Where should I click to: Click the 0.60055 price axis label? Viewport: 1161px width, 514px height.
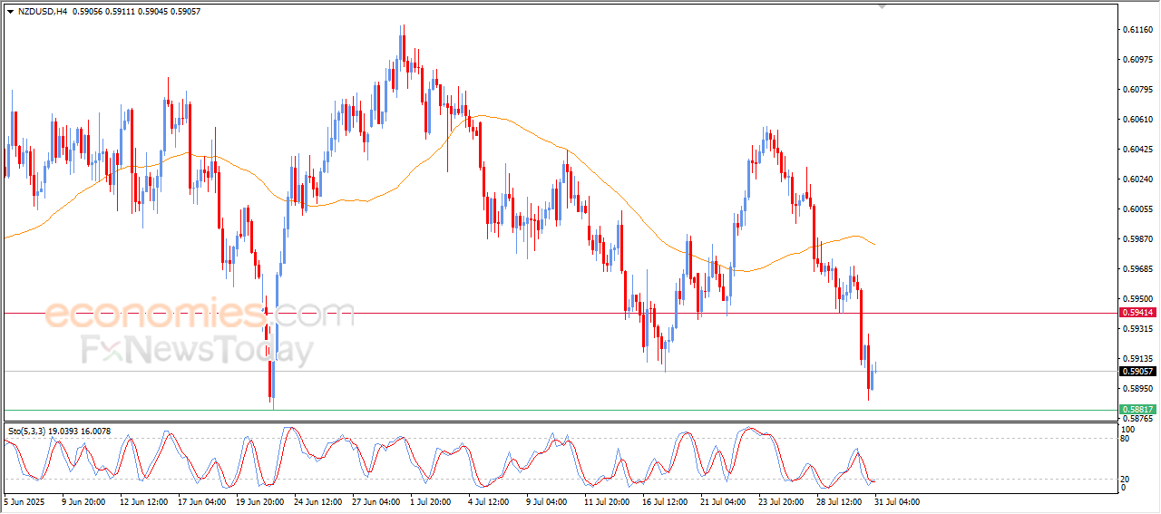coord(1137,209)
